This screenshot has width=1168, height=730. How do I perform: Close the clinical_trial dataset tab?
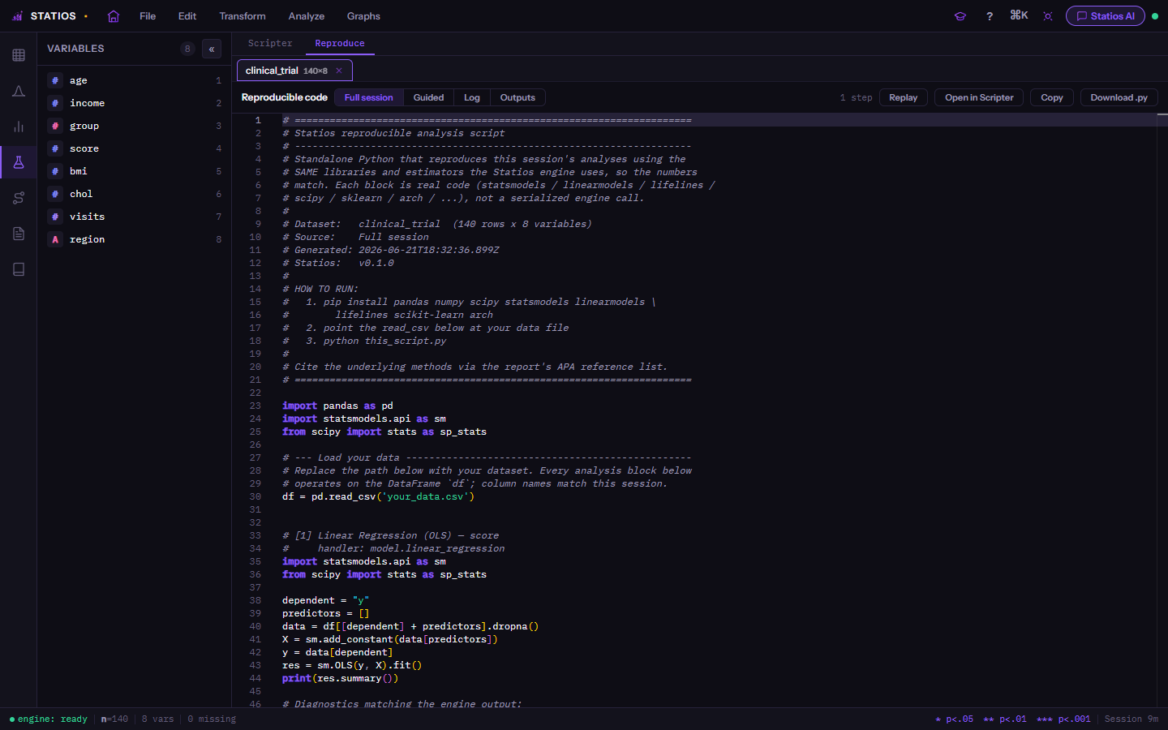coord(339,71)
